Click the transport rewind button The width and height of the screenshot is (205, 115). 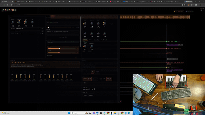pos(85,72)
